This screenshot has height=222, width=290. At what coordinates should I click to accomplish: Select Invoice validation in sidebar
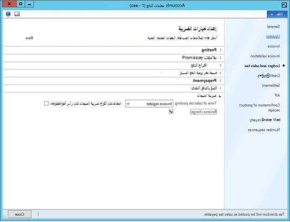265,56
